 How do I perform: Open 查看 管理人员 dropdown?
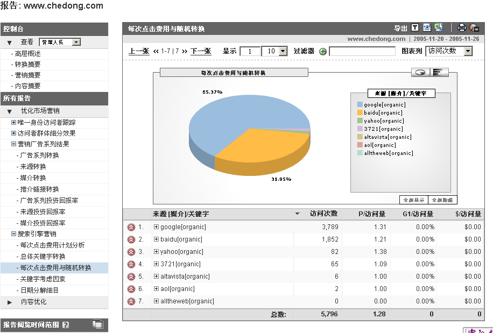[60, 42]
